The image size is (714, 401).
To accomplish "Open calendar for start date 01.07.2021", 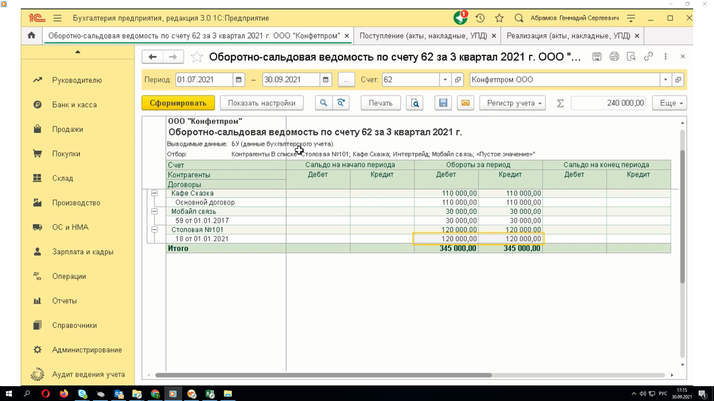I will pyautogui.click(x=239, y=80).
